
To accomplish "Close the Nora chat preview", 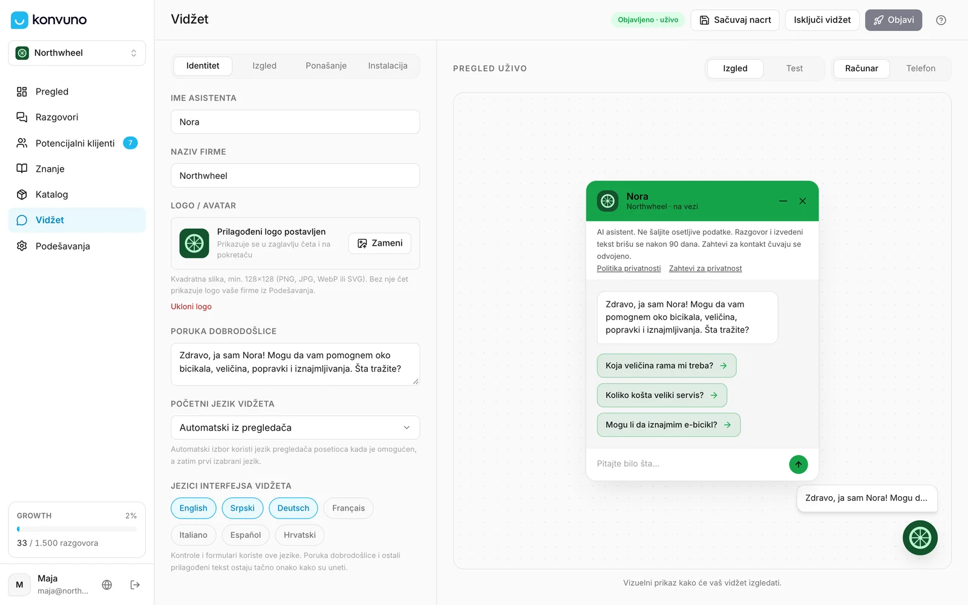I will click(802, 201).
